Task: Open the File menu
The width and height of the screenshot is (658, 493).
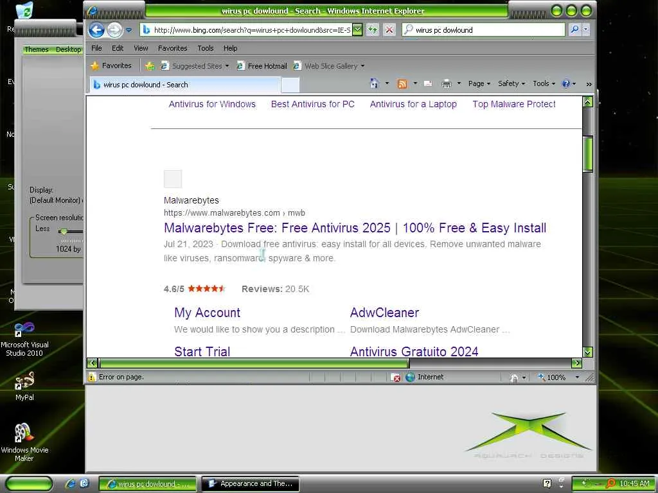Action: pos(96,48)
